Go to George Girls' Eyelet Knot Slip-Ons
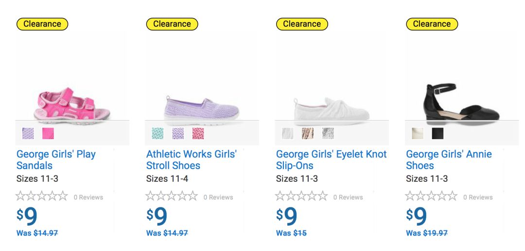Image resolution: width=525 pixels, height=251 pixels. (x=331, y=160)
